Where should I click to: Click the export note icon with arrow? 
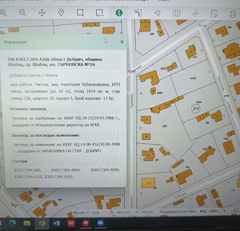click(x=214, y=14)
